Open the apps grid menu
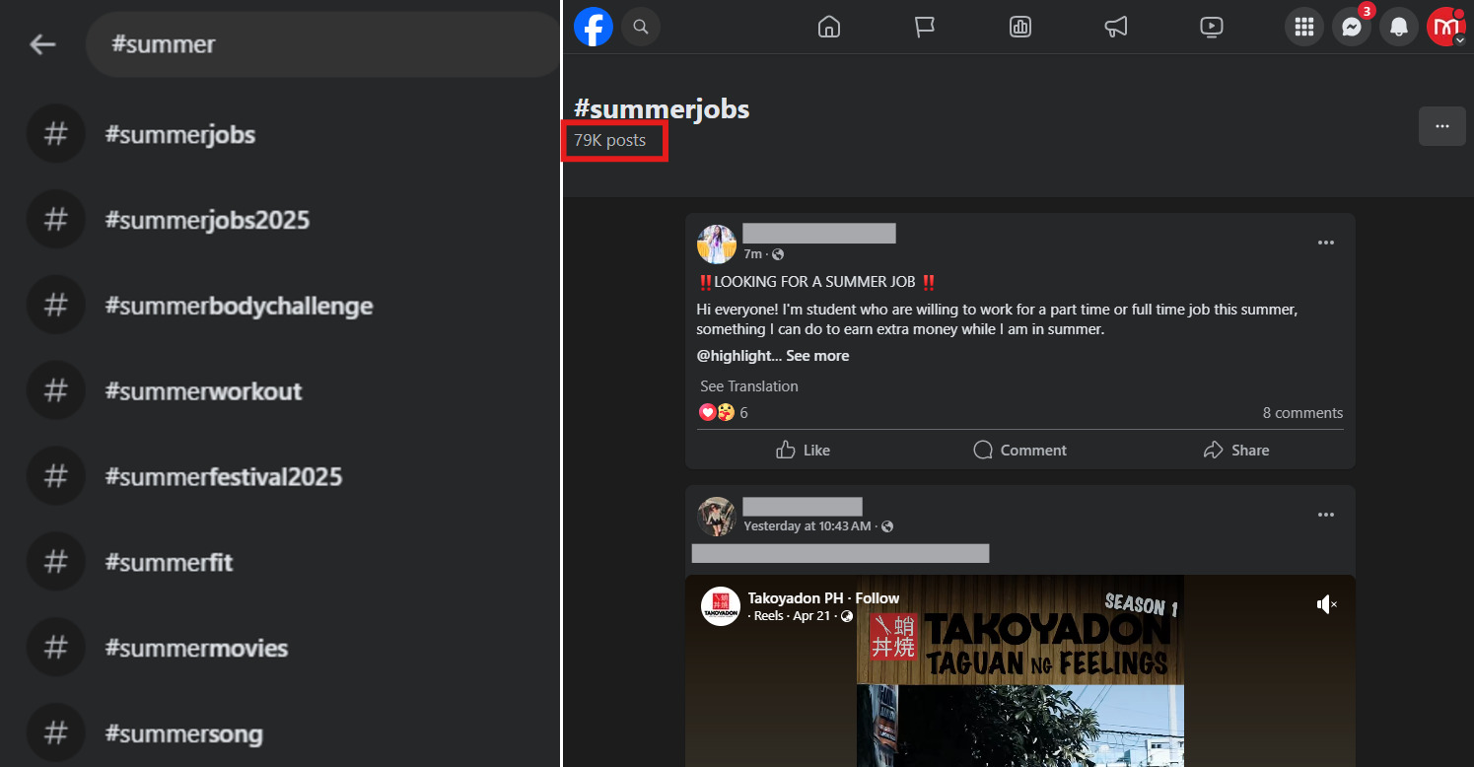Viewport: 1474px width, 767px height. pyautogui.click(x=1303, y=27)
